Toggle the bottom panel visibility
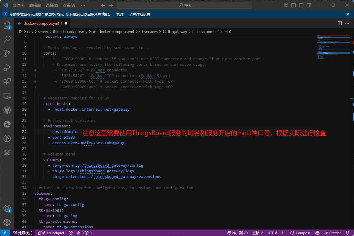The width and height of the screenshot is (354, 236). [301, 5]
